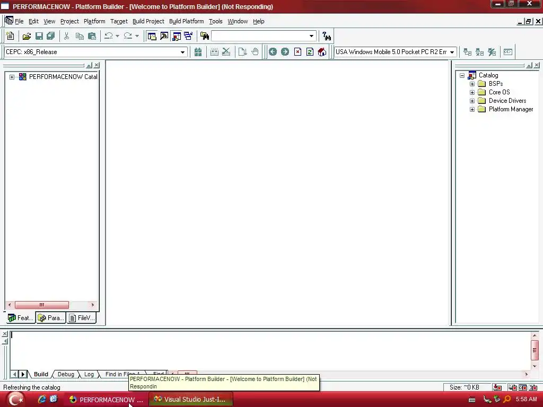Open the USA Windows Mobile 5.0 device dropdown
The width and height of the screenshot is (543, 407).
(x=452, y=52)
